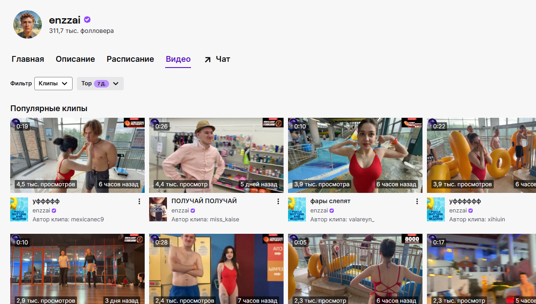Click the 7 часов назад timestamp
Image resolution: width=536 pixels, height=304 pixels.
pyautogui.click(x=258, y=300)
